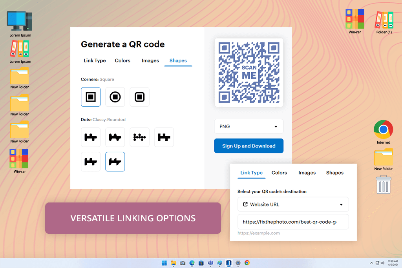
Task: Open Microsoft Store from the taskbar
Action: tap(201, 263)
